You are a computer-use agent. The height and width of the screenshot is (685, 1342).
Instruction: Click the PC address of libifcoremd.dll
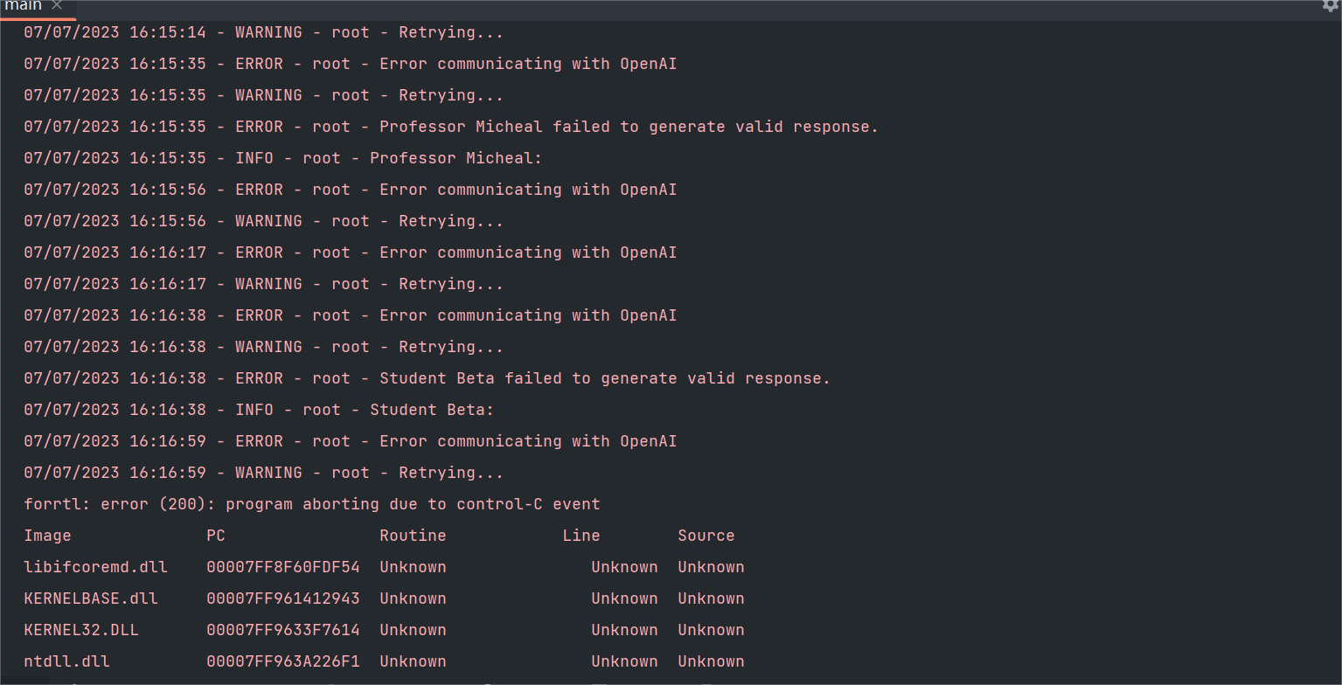click(x=282, y=566)
